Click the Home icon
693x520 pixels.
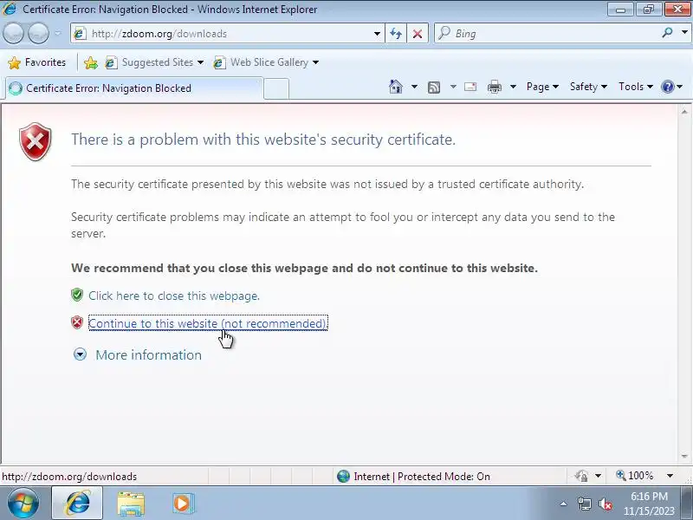point(396,87)
